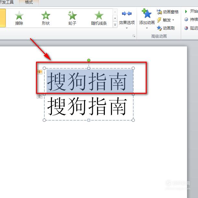Select animation order marker 2
The image size is (198, 198).
click(x=40, y=96)
